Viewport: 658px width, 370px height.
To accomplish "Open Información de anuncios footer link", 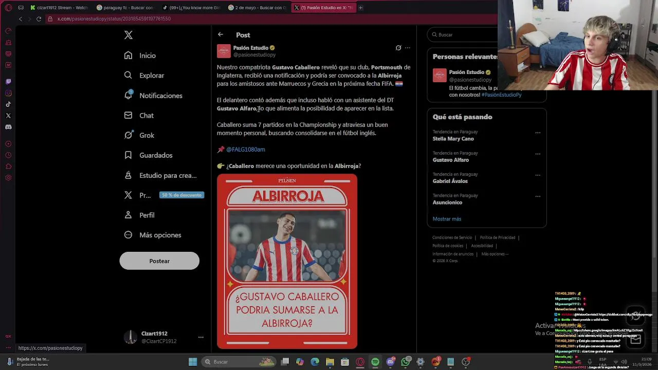I will (453, 254).
